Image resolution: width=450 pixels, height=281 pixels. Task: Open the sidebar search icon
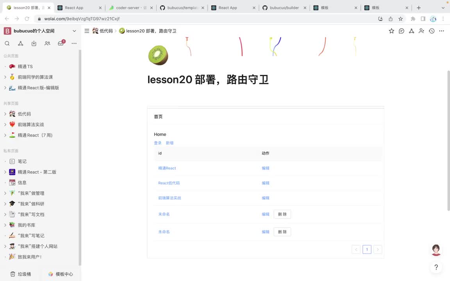pos(7,43)
